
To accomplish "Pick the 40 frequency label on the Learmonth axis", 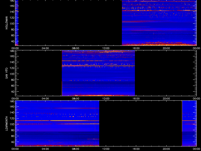I will (13, 142).
